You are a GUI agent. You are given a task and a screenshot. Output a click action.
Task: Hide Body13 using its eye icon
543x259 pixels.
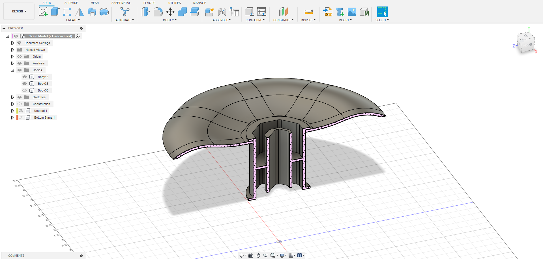[25, 77]
